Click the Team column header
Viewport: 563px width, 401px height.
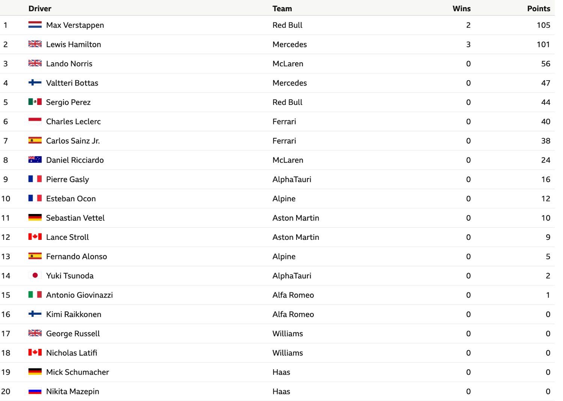pos(282,9)
